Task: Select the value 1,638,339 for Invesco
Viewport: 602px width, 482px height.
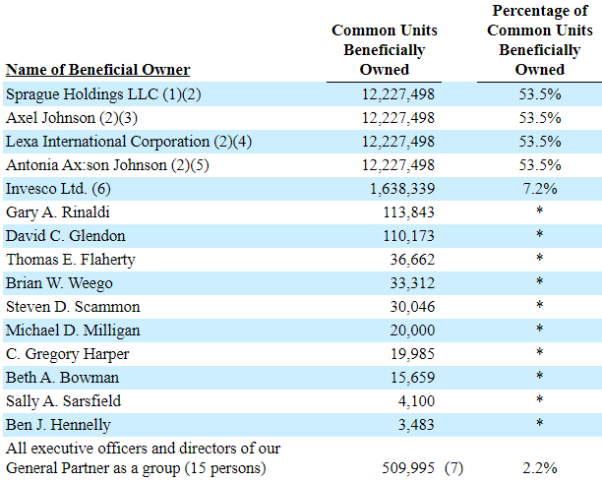Action: 402,189
